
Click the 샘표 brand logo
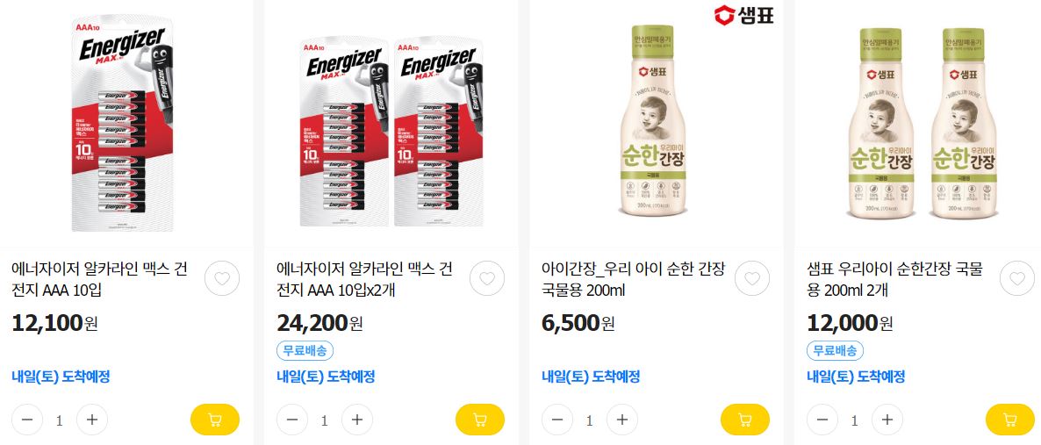743,15
